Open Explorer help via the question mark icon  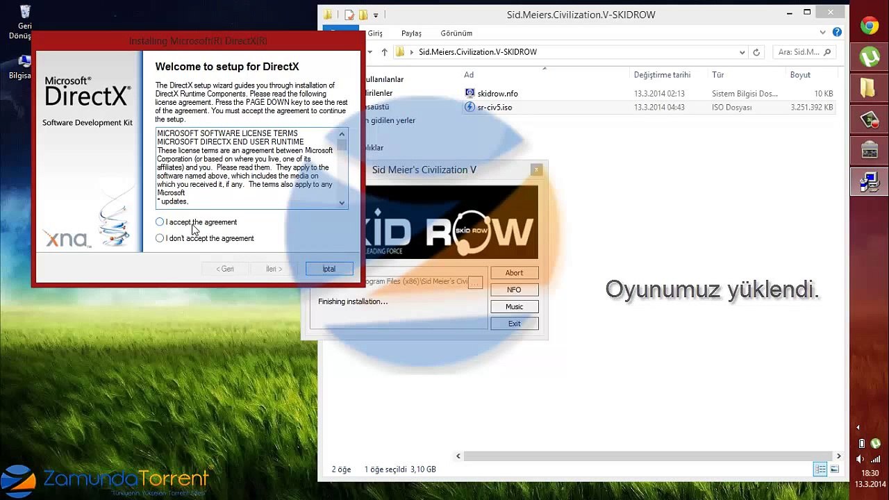pos(837,33)
